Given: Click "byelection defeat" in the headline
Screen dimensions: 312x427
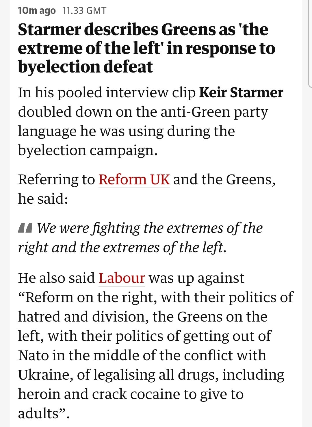Looking at the screenshot, I should [x=85, y=67].
